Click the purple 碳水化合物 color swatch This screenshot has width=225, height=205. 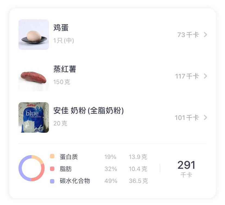(x=52, y=181)
